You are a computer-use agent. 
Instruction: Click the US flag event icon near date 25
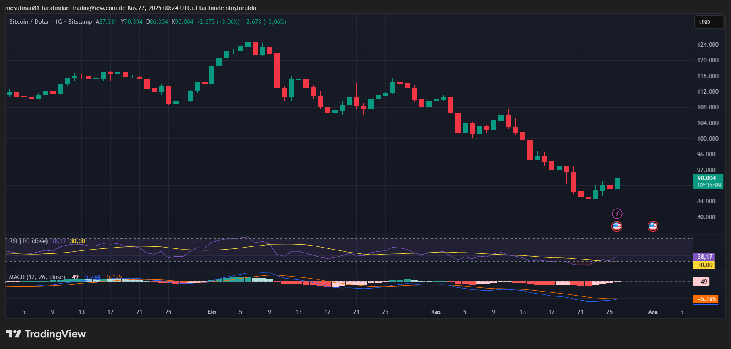click(617, 226)
